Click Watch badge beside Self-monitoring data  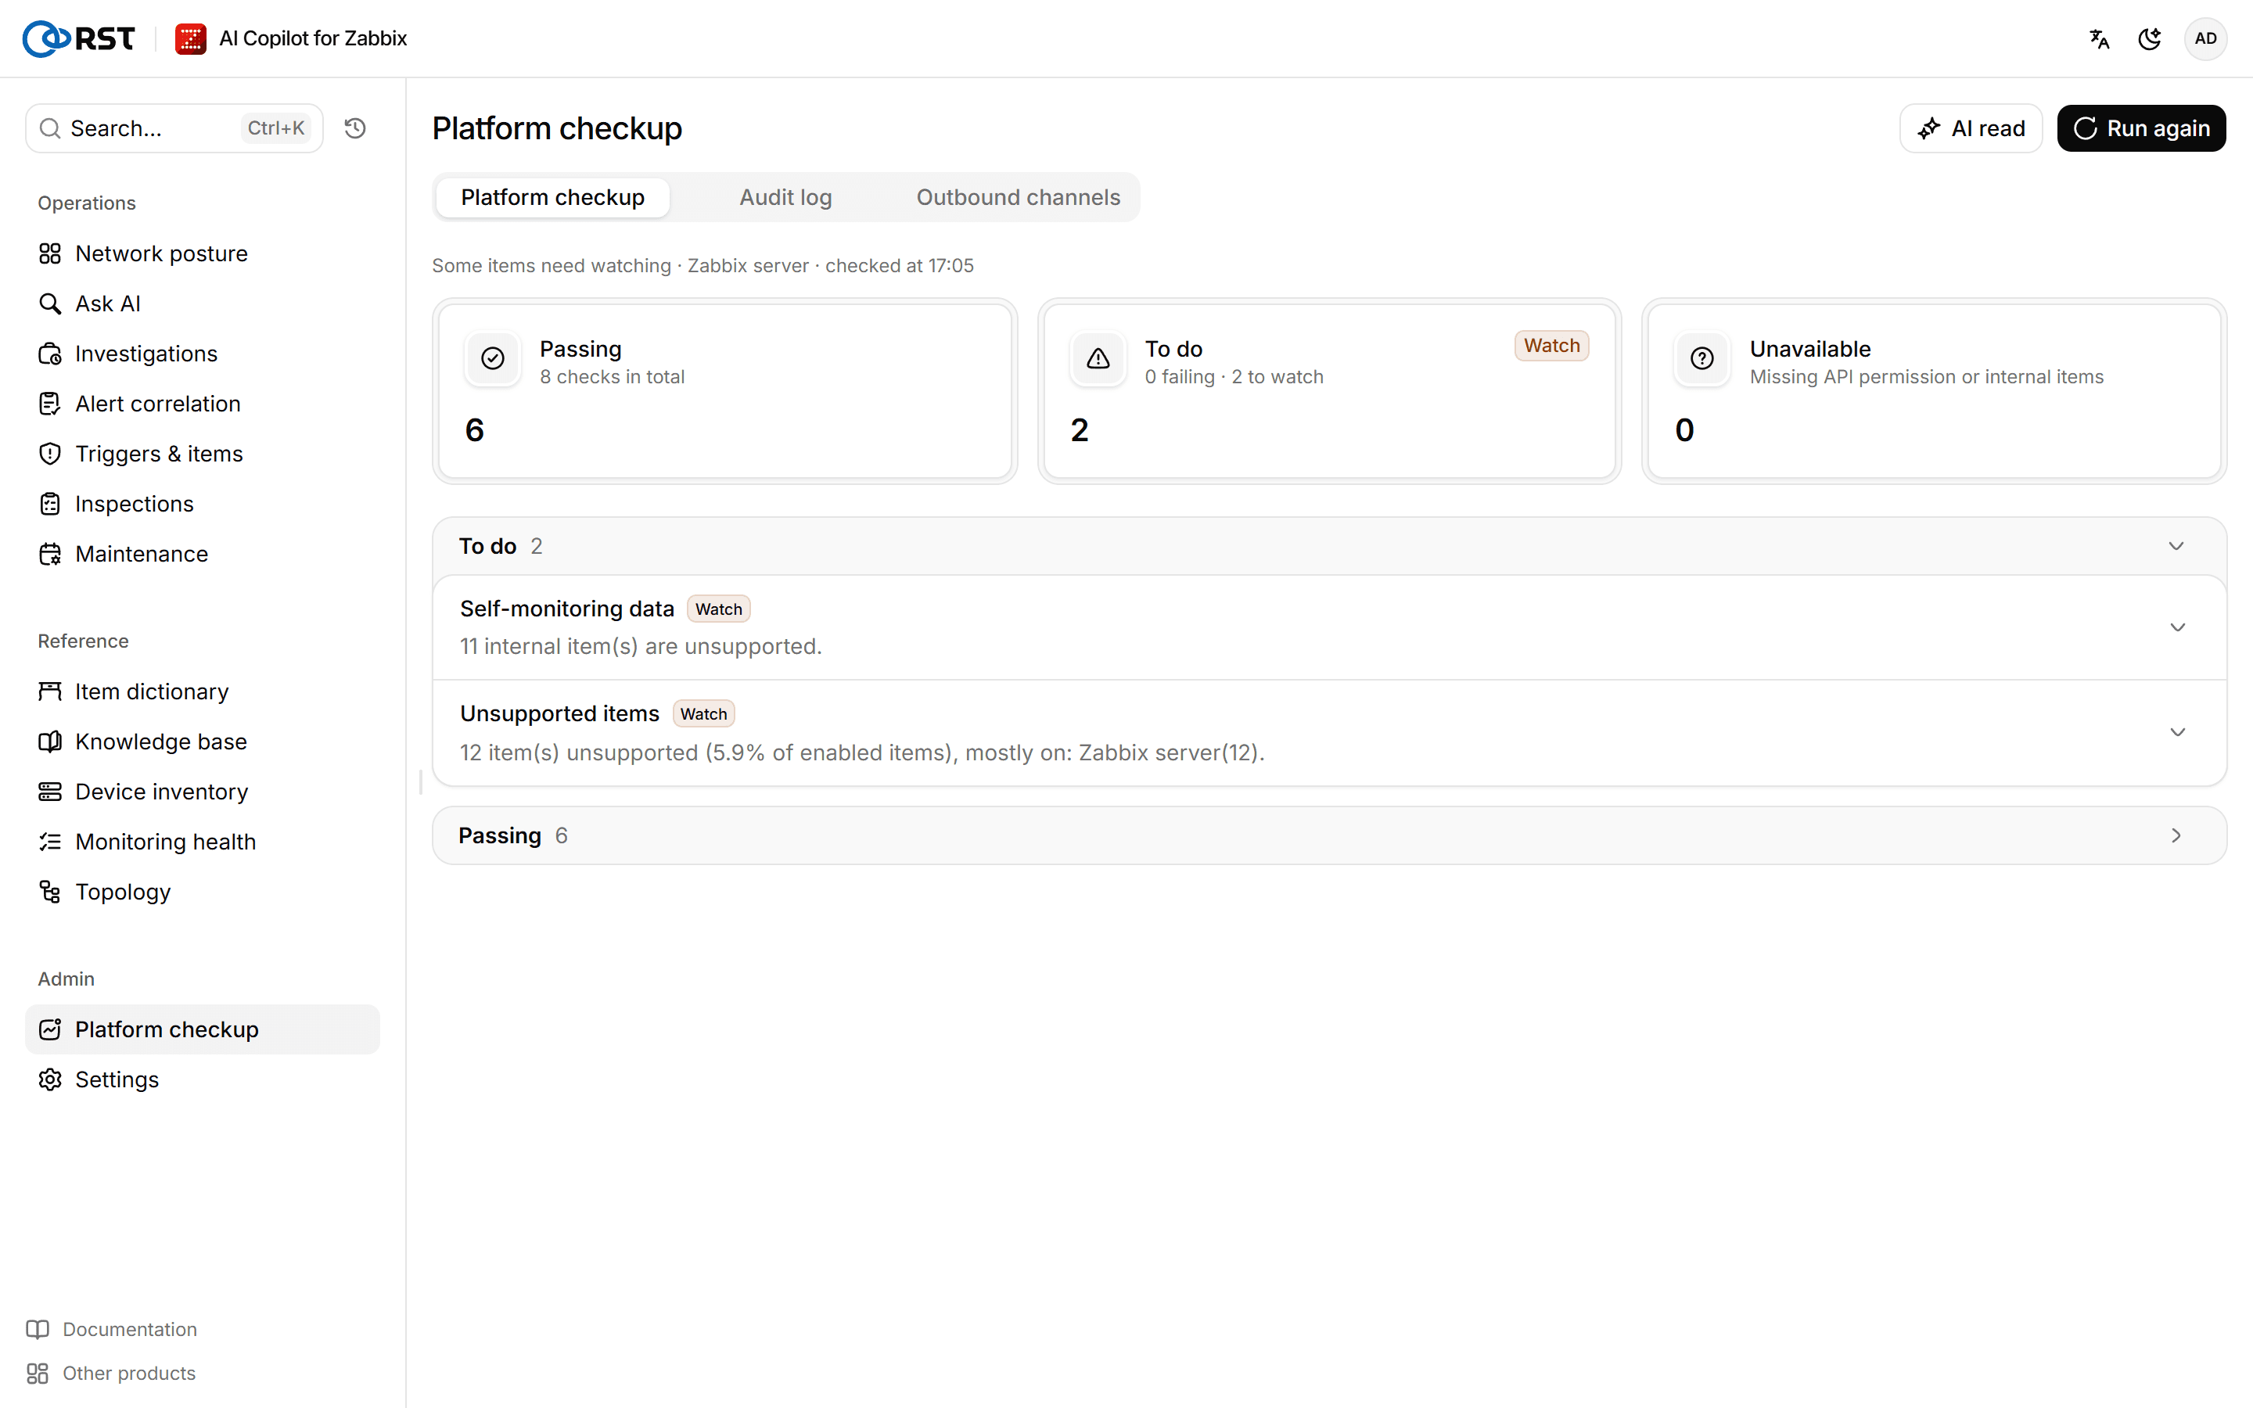tap(719, 609)
